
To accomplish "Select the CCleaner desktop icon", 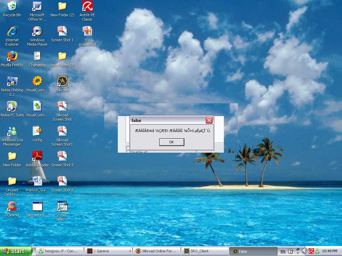I will 12,206.
